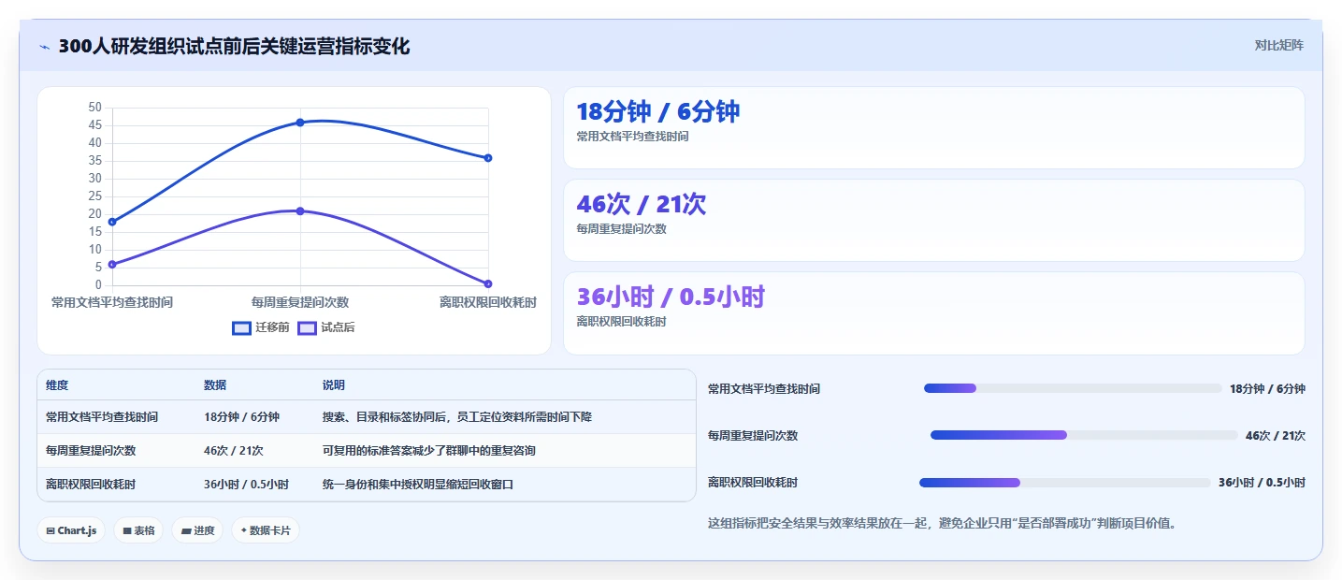
Task: Click the 每周重复提问次数 progress bar
Action: click(1084, 435)
